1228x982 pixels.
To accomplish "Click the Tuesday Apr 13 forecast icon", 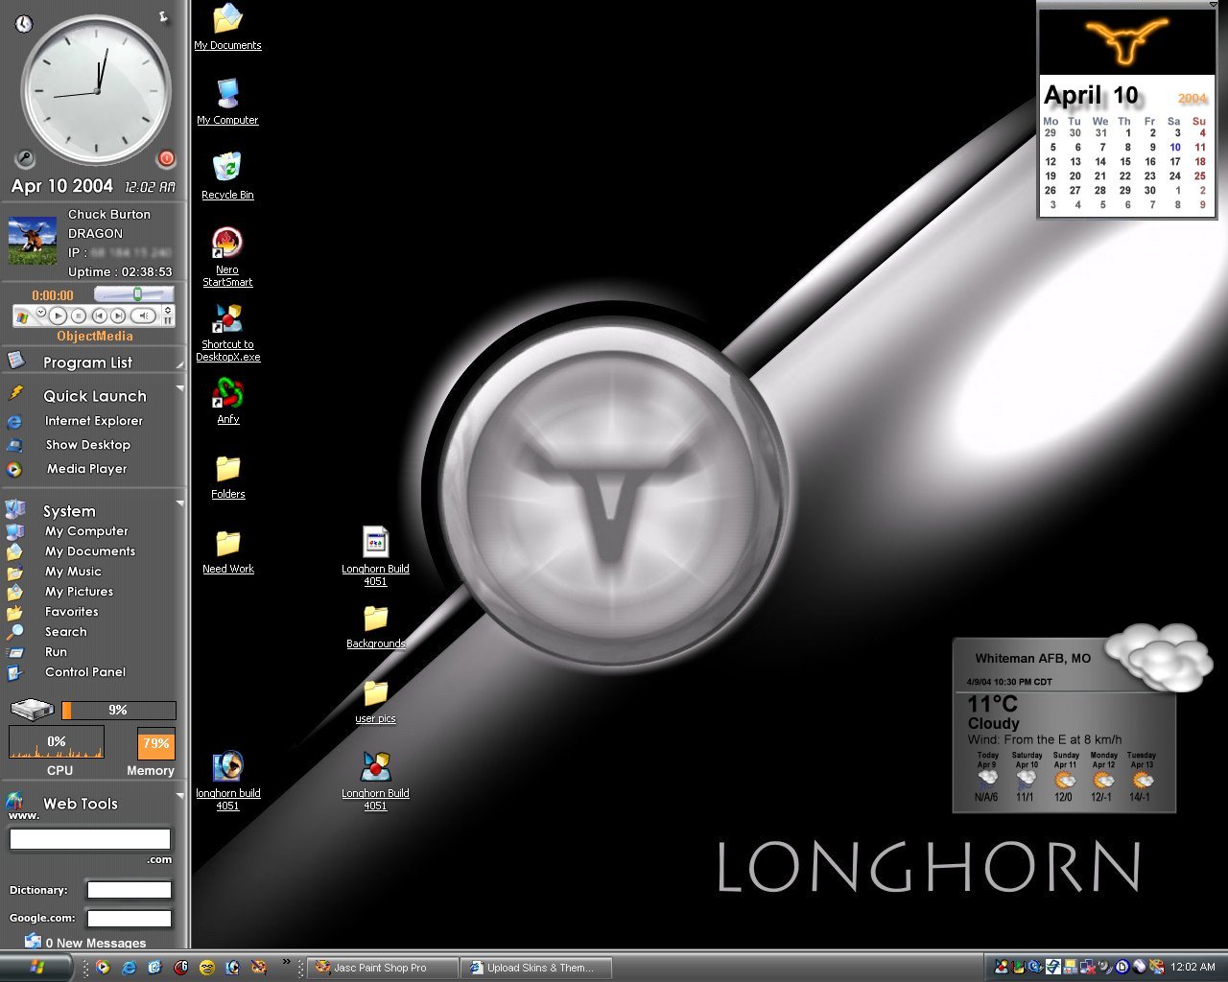I will [1142, 781].
